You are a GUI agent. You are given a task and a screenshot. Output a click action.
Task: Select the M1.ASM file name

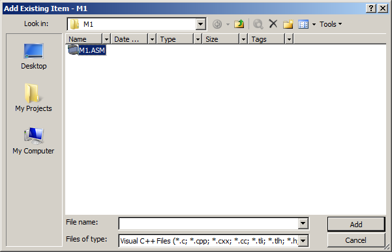pyautogui.click(x=92, y=50)
